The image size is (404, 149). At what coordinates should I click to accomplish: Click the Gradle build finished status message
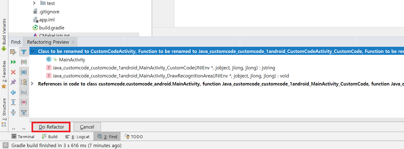coord(66,145)
